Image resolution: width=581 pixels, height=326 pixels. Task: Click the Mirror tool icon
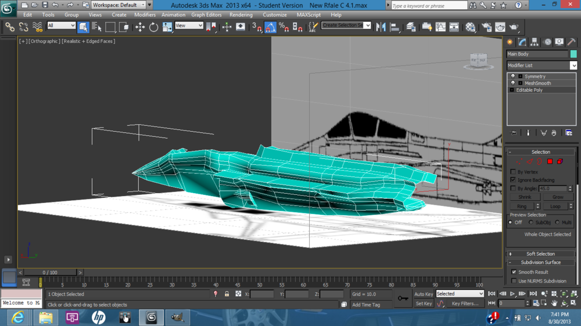(x=382, y=27)
